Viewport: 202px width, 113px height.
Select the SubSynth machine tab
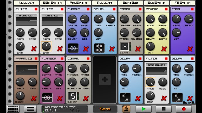pyautogui.click(x=156, y=3)
